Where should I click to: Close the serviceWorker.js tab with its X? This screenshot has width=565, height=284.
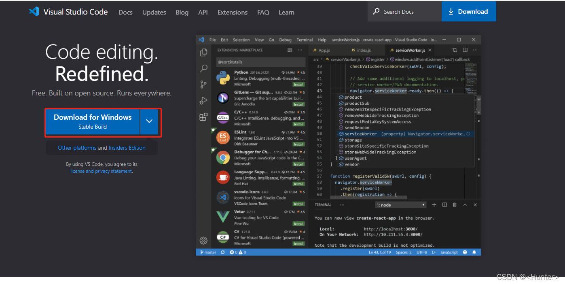pos(430,50)
